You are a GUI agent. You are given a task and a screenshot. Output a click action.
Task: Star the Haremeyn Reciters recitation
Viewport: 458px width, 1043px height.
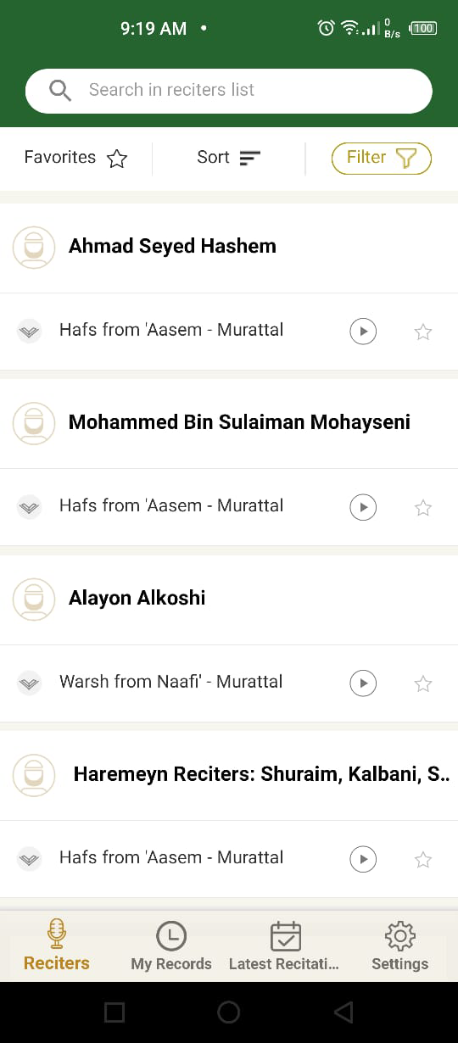(x=423, y=860)
